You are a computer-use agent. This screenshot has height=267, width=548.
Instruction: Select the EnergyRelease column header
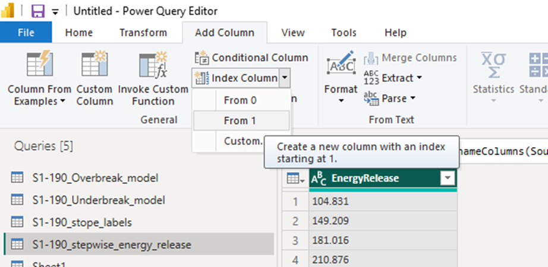click(x=383, y=179)
